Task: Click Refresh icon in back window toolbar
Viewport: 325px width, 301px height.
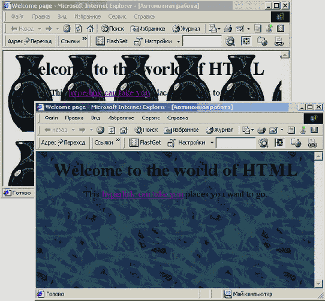Action: [79, 29]
